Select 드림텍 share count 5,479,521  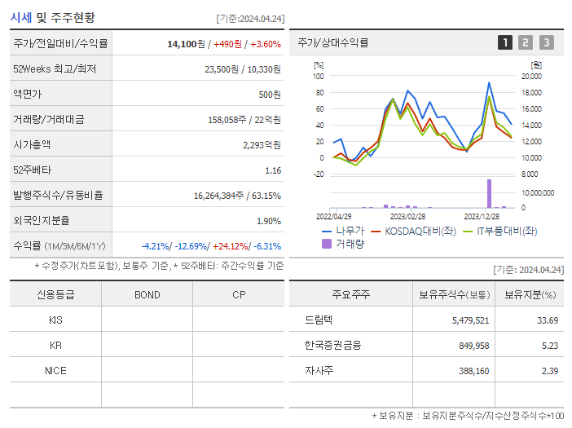[471, 320]
